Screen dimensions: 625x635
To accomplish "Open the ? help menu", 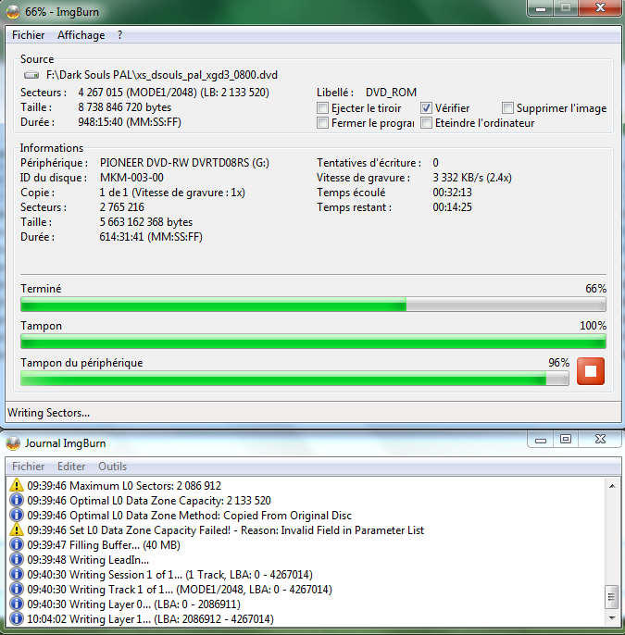I will tap(119, 35).
